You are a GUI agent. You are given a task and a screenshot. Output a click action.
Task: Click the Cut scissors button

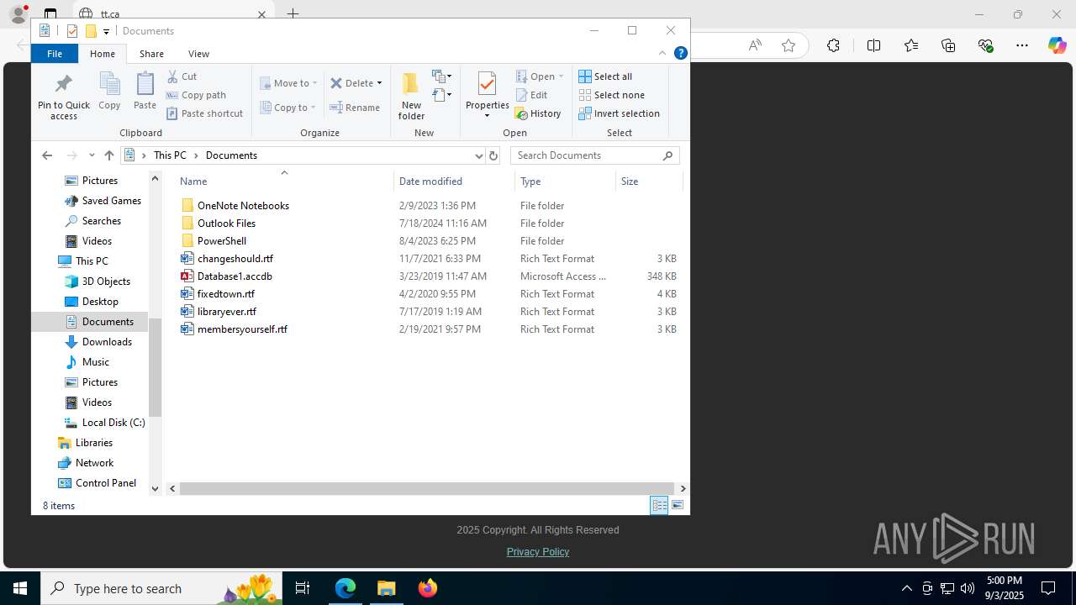[x=182, y=76]
